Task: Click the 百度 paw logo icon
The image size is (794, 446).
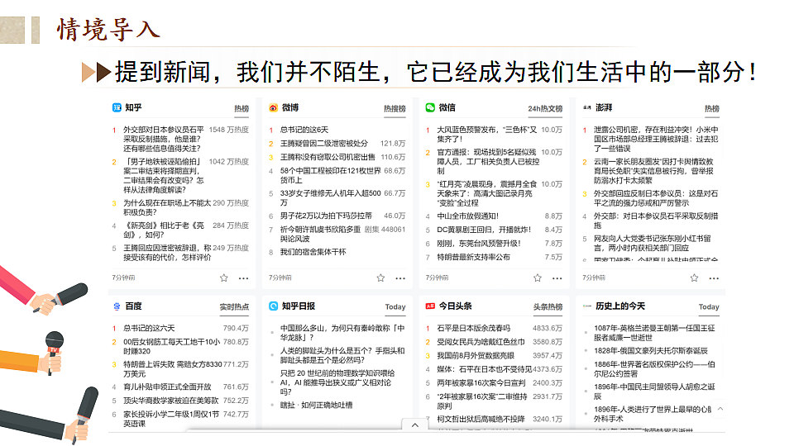Action: 117,306
